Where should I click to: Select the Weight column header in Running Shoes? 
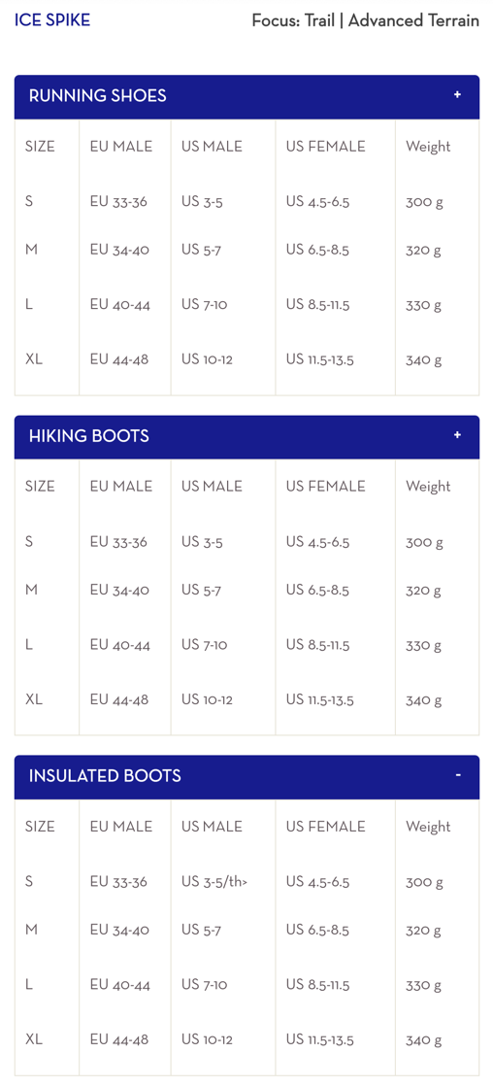(x=428, y=147)
